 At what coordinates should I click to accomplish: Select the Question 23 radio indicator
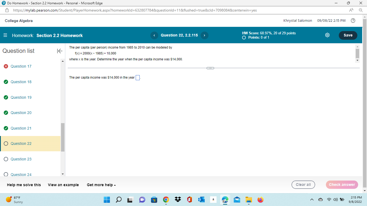[x=6, y=159]
